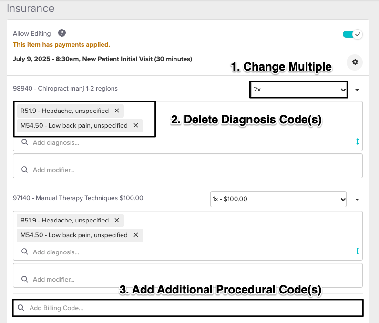This screenshot has width=379, height=323.
Task: Click the reorder arrows icon for 98940 diagnoses
Action: [x=358, y=141]
